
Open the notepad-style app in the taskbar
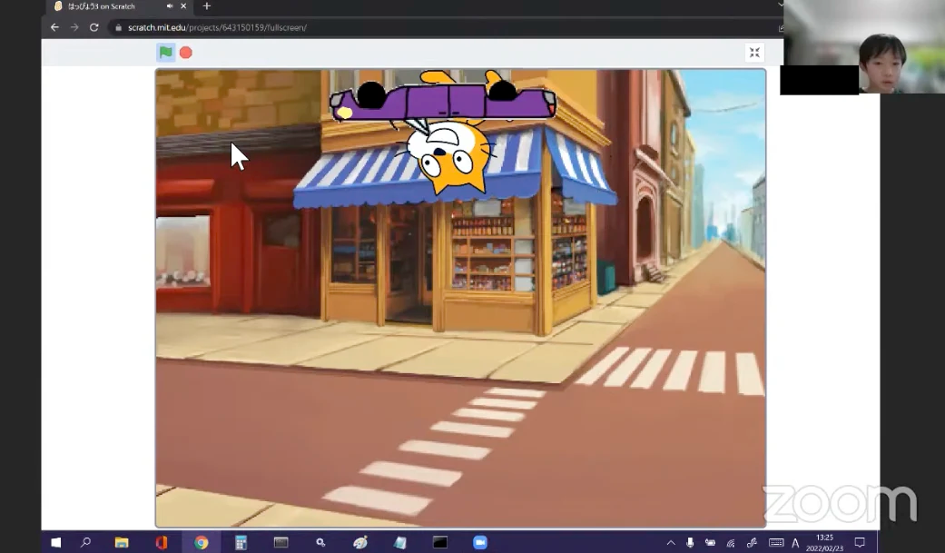tap(400, 542)
